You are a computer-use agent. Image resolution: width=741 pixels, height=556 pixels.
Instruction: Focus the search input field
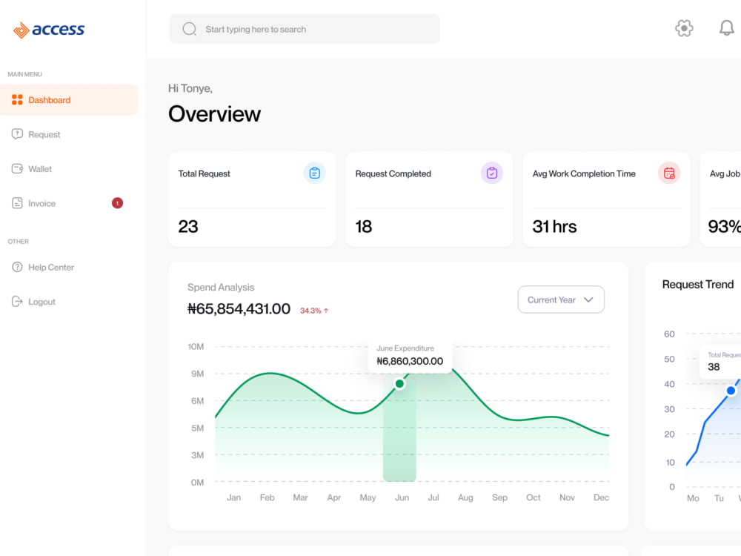point(305,29)
